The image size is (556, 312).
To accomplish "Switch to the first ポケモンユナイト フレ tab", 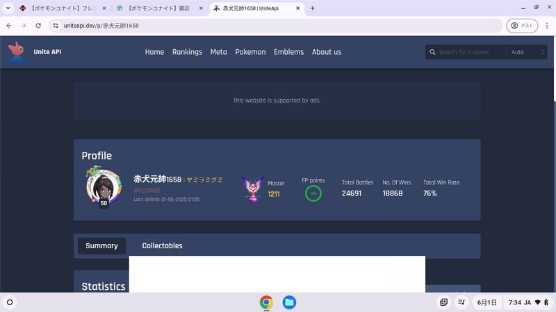I will tap(63, 8).
